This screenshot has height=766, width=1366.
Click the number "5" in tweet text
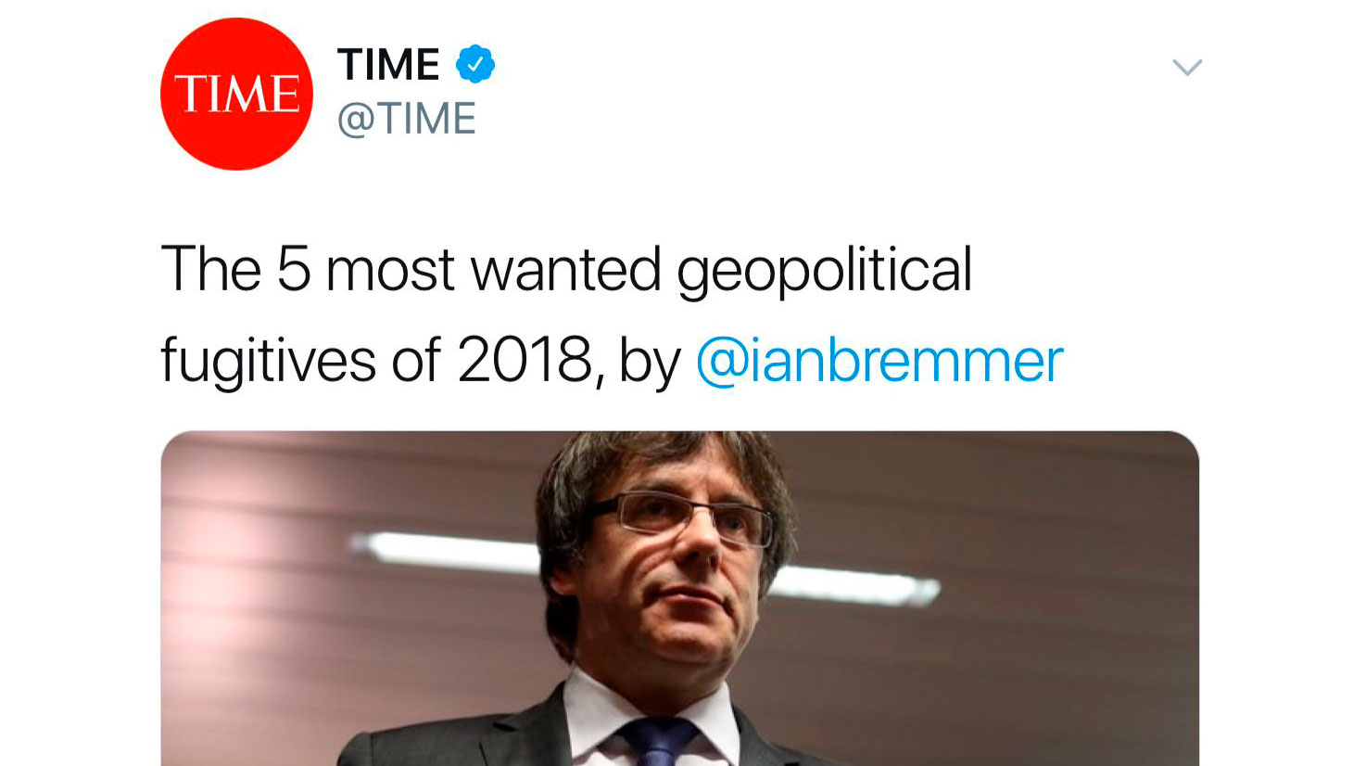point(292,270)
